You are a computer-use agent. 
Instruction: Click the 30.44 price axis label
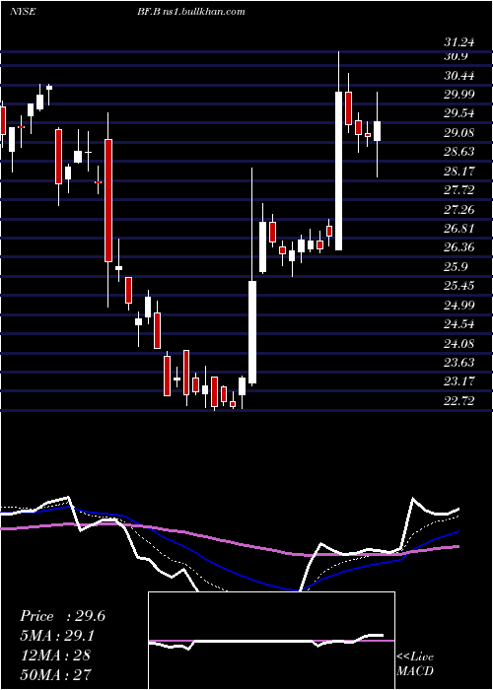click(x=458, y=76)
